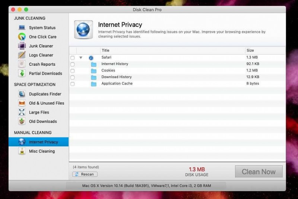This screenshot has height=199, width=298.
Task: Click the Misc Cleaning brush icon
Action: (22, 151)
